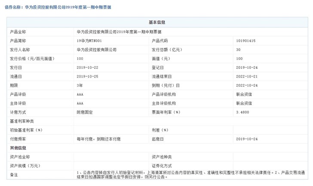Click the 流通日 label

[16, 76]
